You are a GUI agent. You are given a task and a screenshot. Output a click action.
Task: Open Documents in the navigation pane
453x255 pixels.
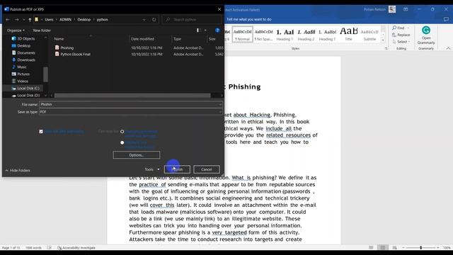point(23,53)
